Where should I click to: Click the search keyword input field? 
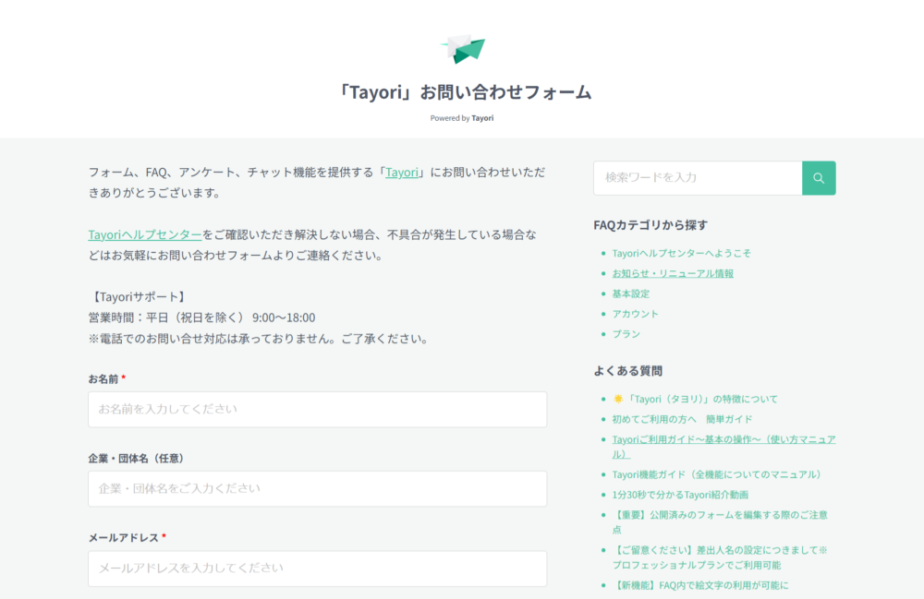click(698, 178)
